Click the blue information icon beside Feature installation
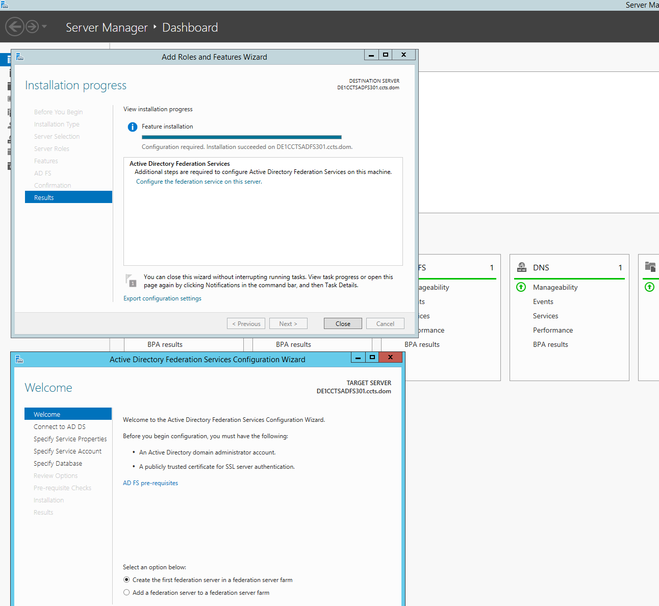Screen dimensions: 659x606 (133, 127)
